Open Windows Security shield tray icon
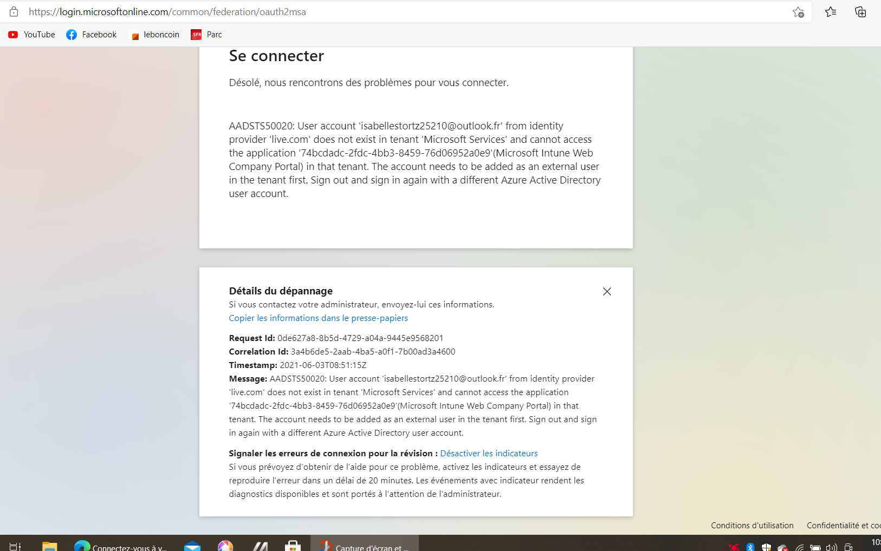881x551 pixels. [766, 547]
